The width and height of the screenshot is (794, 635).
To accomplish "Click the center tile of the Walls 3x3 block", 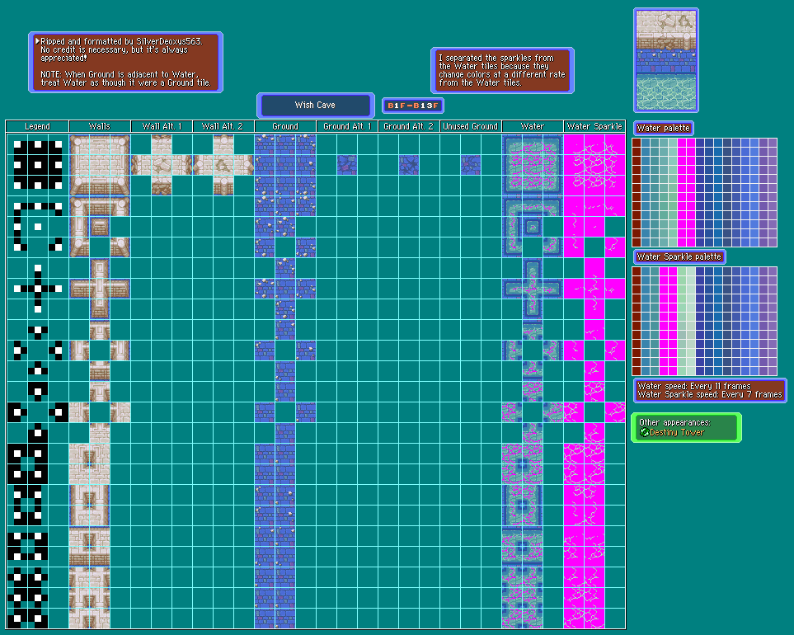I will coord(100,165).
